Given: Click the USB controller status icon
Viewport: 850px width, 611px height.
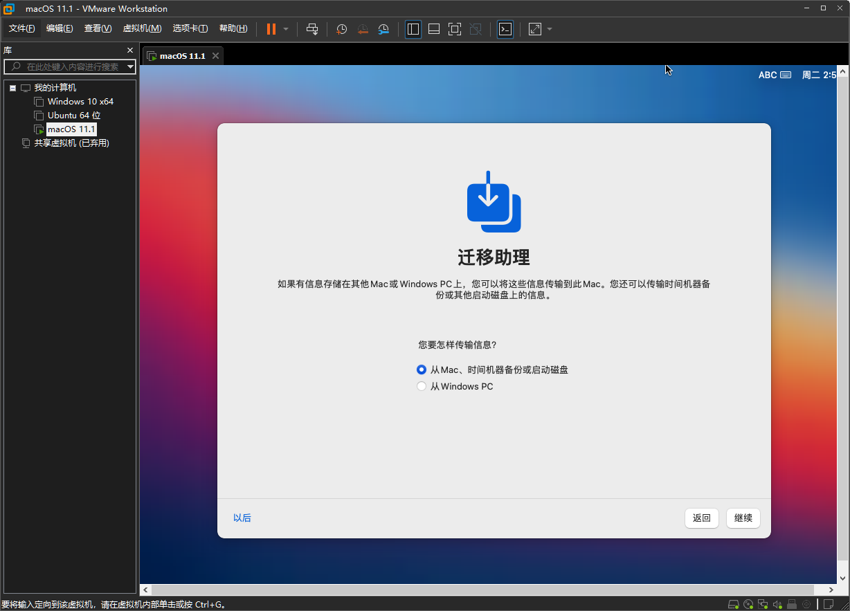Looking at the screenshot, I should coord(792,604).
